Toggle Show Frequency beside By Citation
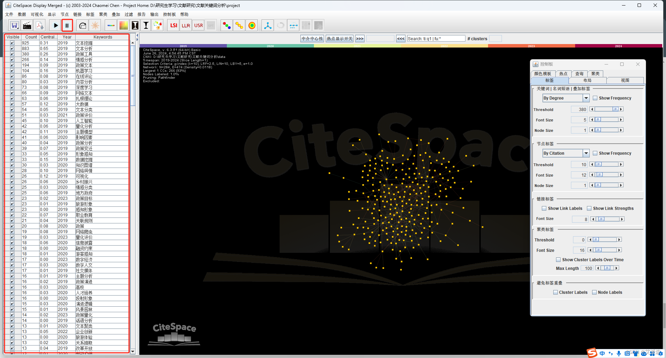The width and height of the screenshot is (666, 358). [595, 153]
